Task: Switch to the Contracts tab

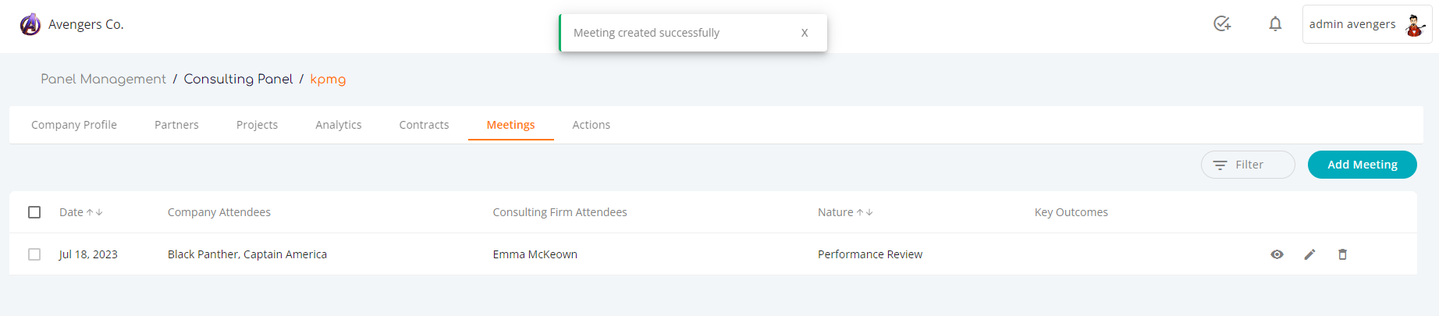Action: point(424,125)
